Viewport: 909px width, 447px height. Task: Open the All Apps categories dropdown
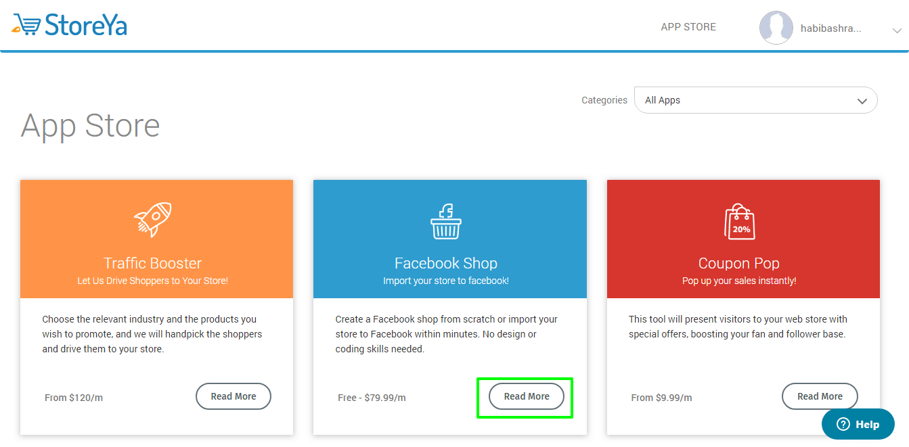pos(755,100)
